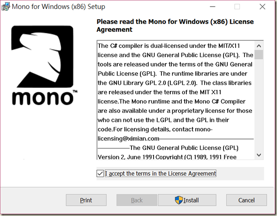The height and width of the screenshot is (216, 277).
Task: Start installation with the Install button
Action: [187, 200]
